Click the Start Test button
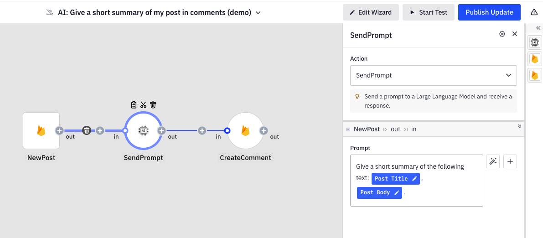The width and height of the screenshot is (543, 238). click(x=428, y=12)
